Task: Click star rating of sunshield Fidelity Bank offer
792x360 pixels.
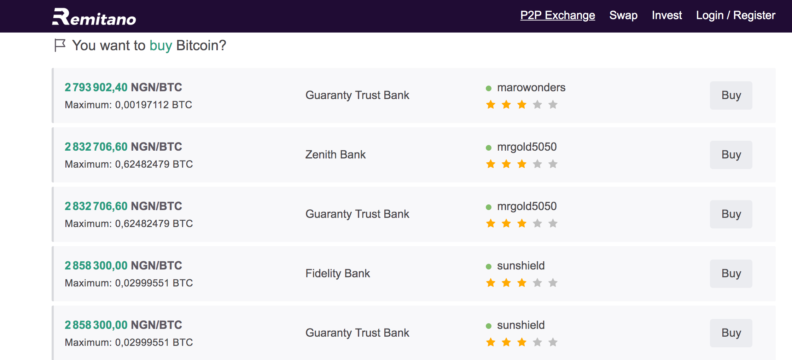Action: coord(522,283)
